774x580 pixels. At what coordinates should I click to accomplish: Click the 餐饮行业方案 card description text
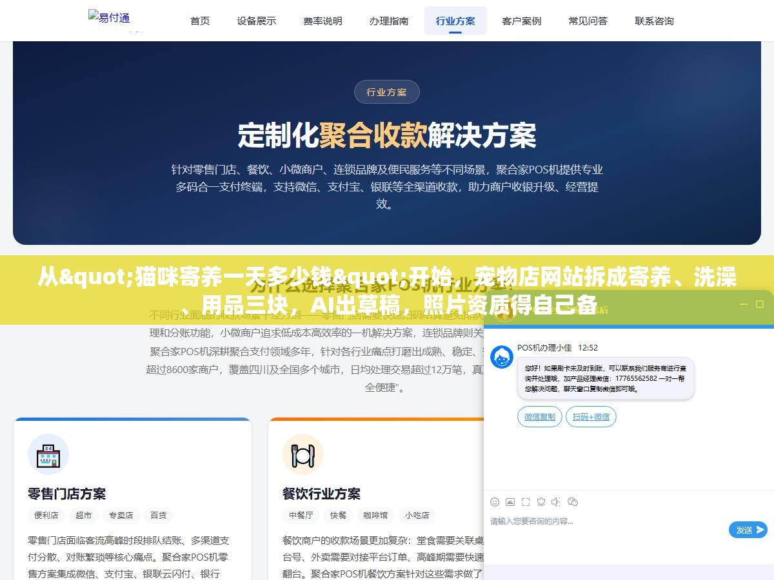(x=382, y=557)
